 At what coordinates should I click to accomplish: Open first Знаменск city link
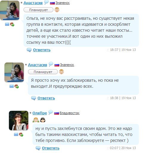point(63,3)
